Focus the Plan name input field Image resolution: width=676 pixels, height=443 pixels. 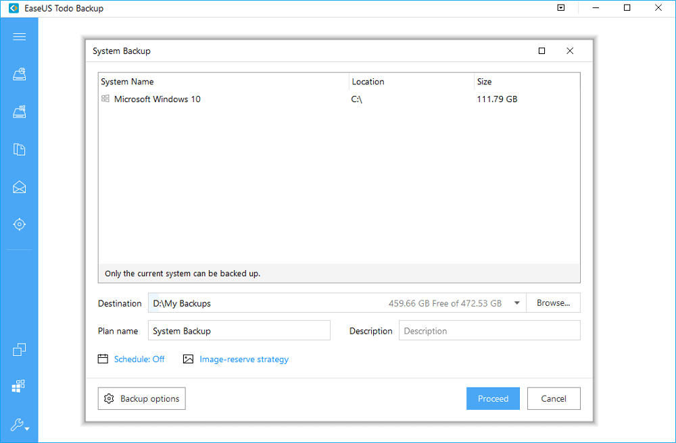[x=239, y=331]
